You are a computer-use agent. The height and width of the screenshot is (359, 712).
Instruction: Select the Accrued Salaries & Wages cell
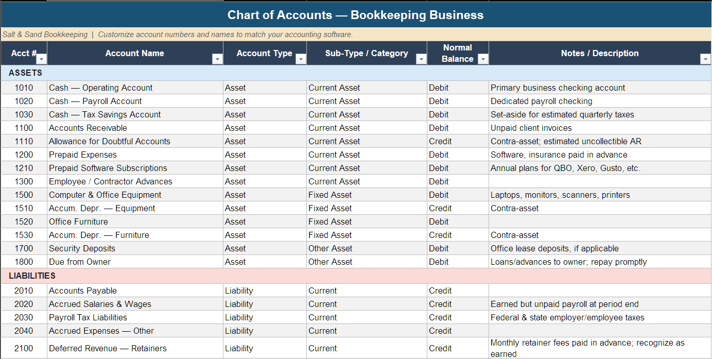tap(135, 304)
